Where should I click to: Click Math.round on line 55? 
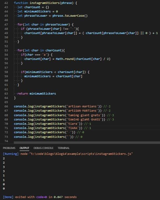[65, 59]
